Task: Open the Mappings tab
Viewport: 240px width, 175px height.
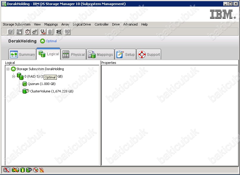Action: pyautogui.click(x=101, y=54)
